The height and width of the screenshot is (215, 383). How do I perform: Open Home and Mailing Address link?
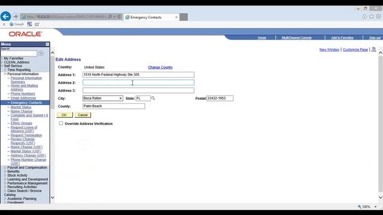[x=24, y=88]
